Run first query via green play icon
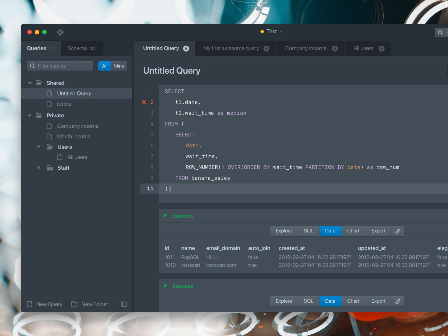Viewport: 448px width, 336px height. point(166,216)
